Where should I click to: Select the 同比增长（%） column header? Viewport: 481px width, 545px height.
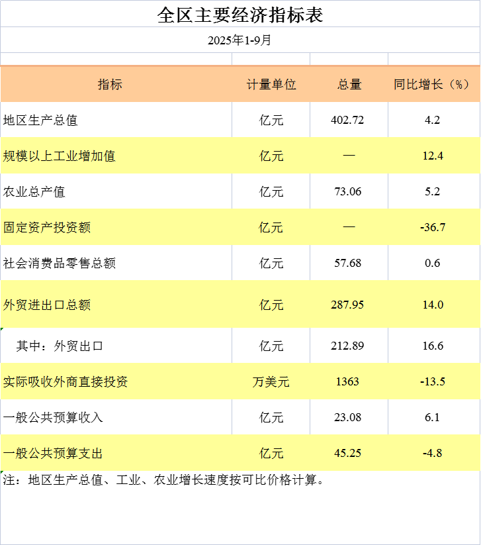(432, 85)
